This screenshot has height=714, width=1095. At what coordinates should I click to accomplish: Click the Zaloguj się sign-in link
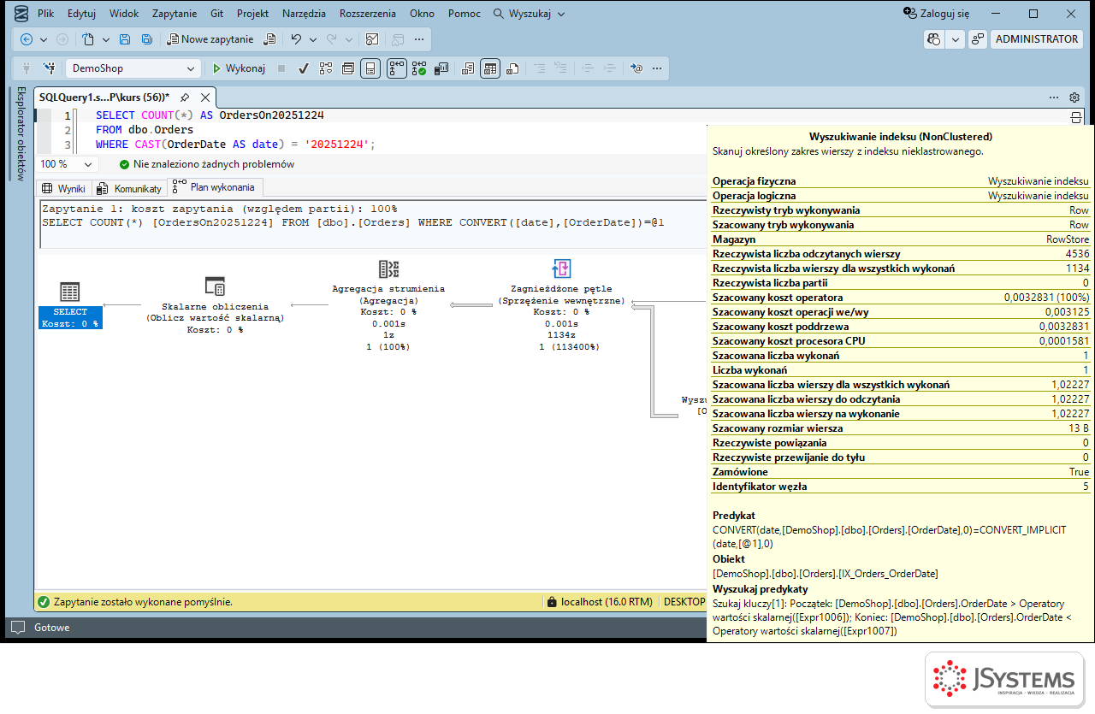tap(937, 14)
